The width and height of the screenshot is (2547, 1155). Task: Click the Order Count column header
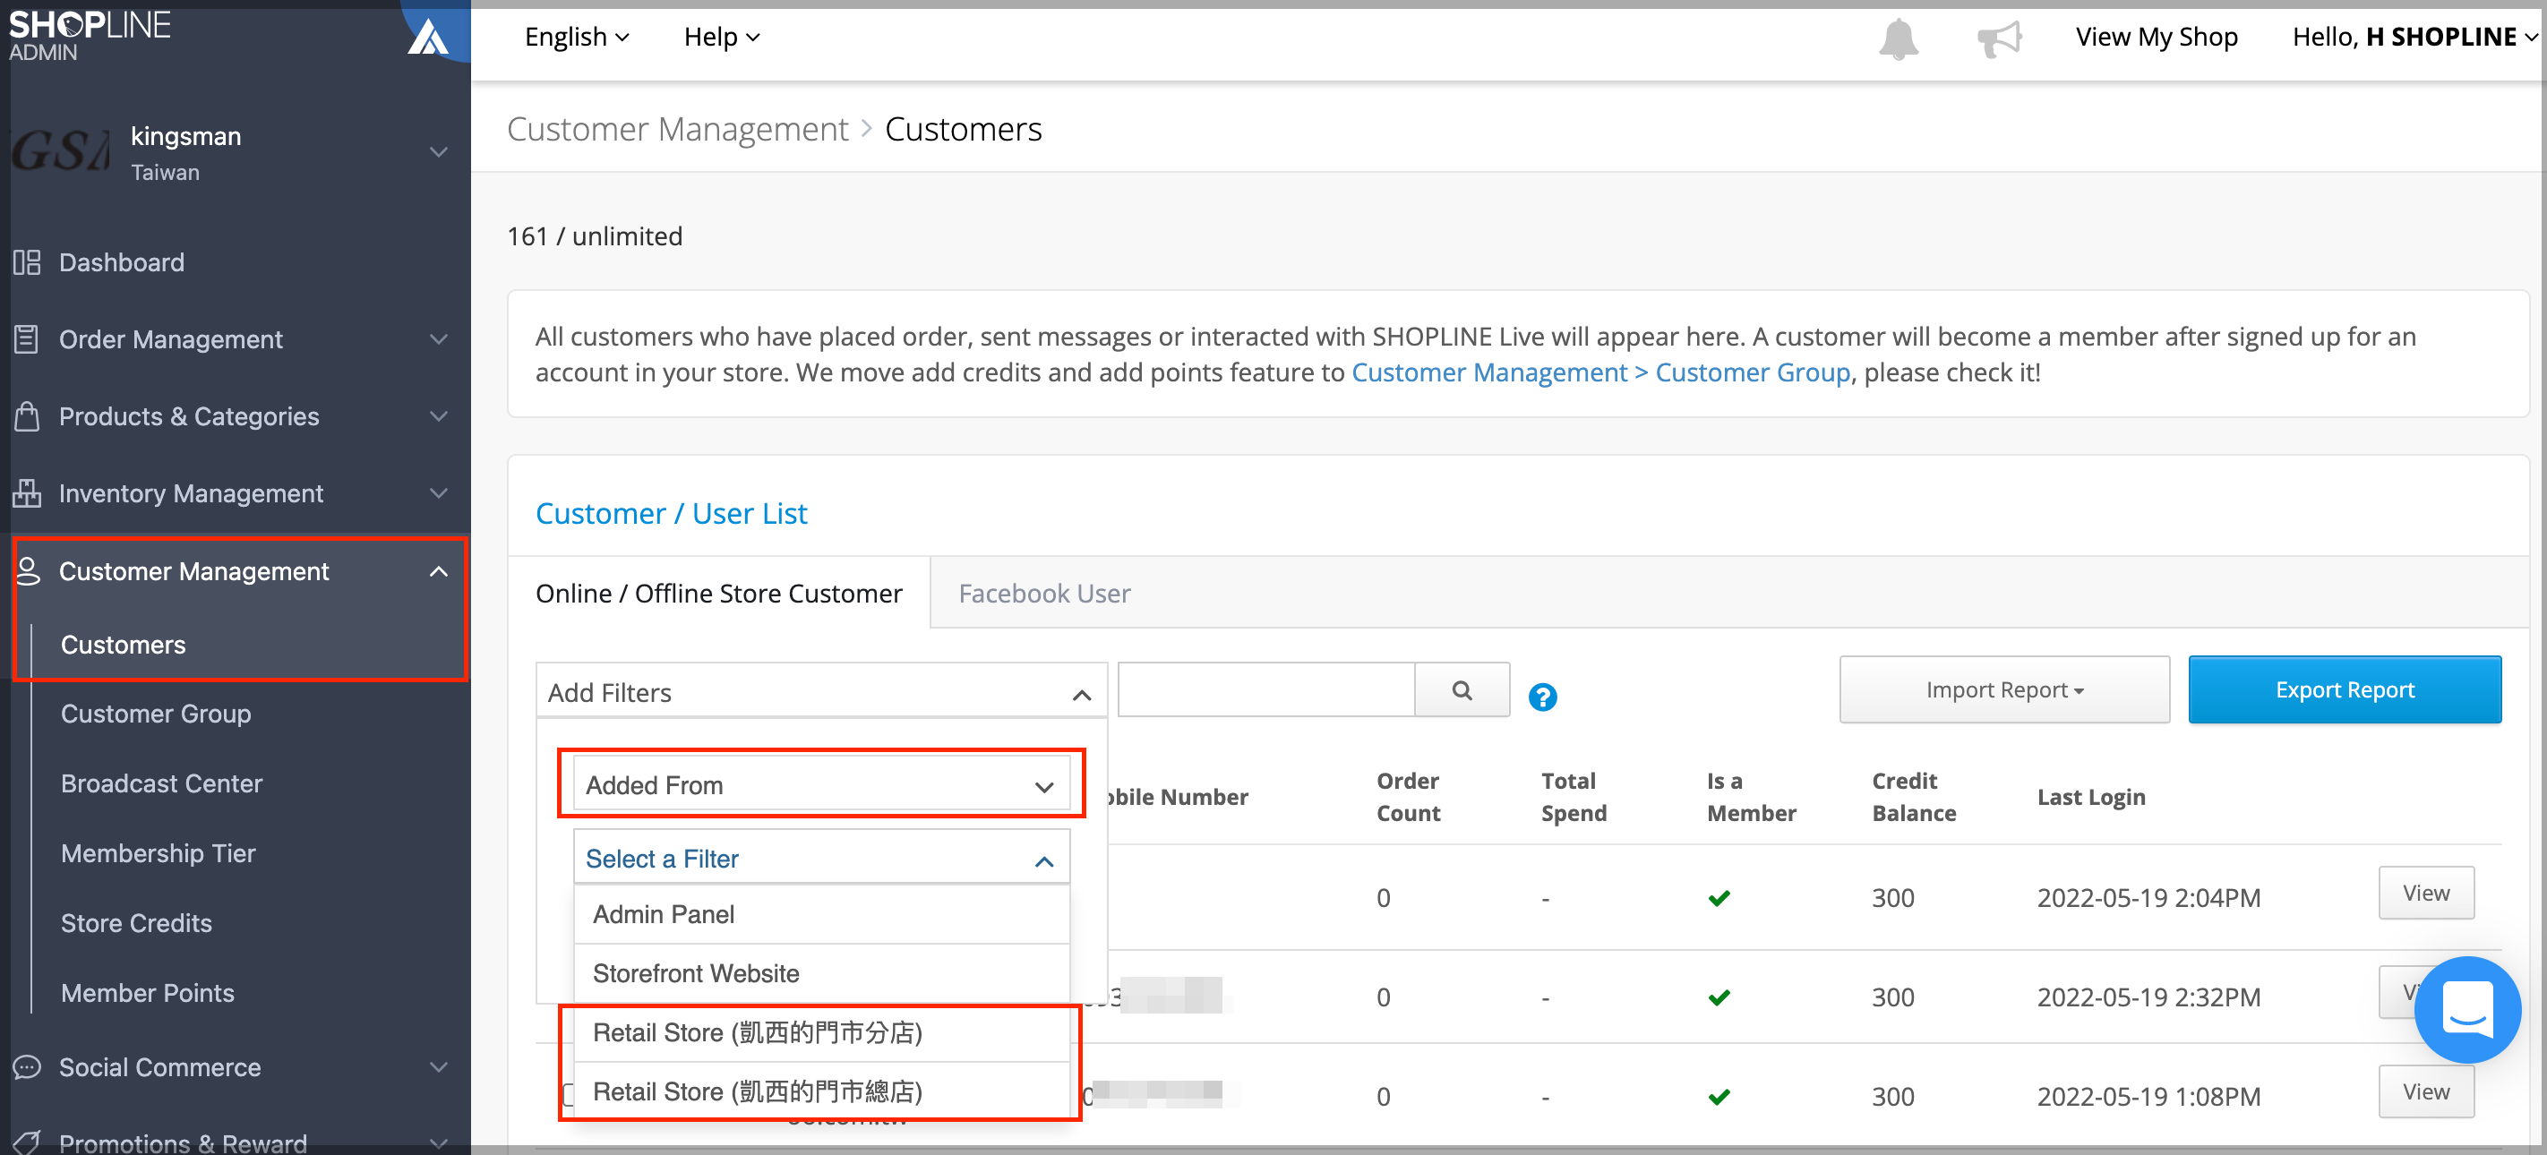(1407, 796)
